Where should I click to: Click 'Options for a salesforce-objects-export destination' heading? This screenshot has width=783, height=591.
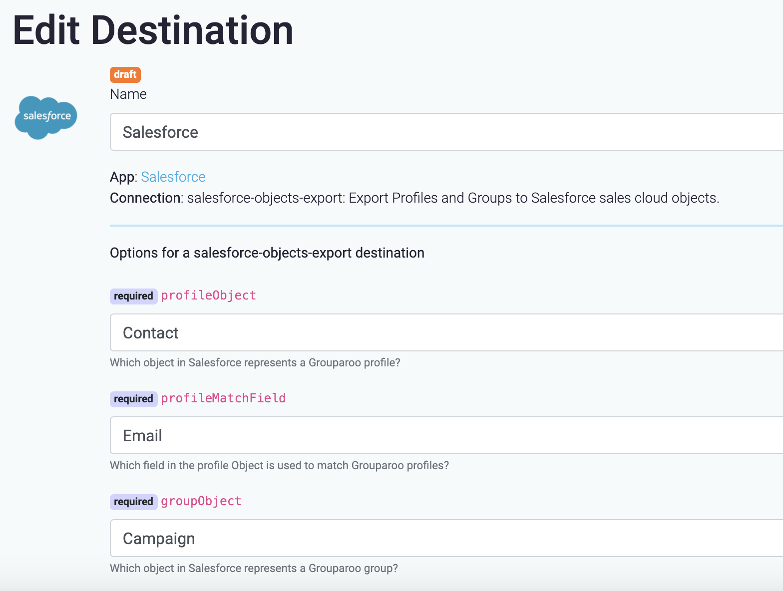267,253
